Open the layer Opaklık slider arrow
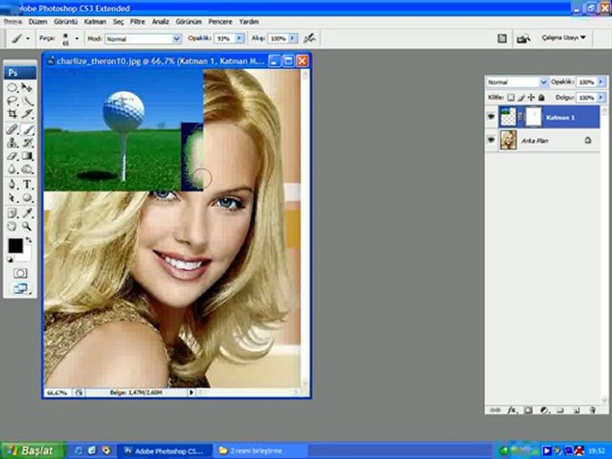Image resolution: width=612 pixels, height=459 pixels. tap(601, 82)
